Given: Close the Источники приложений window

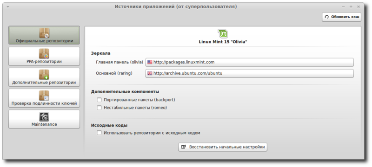Looking at the screenshot, I should point(359,7).
